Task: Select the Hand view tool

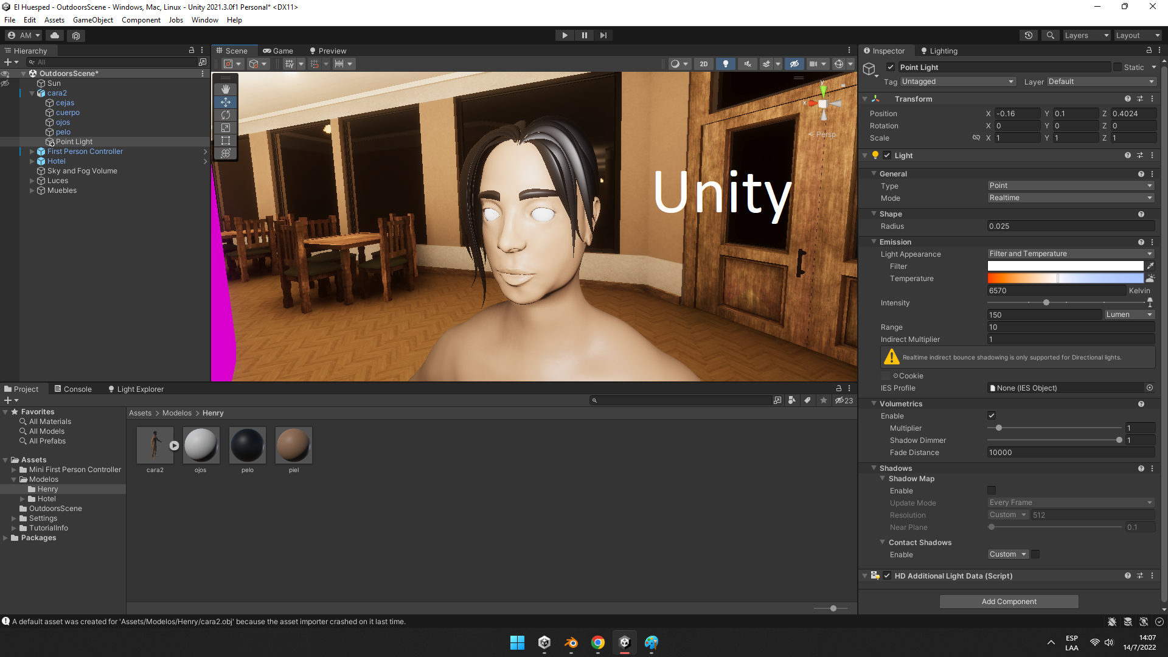Action: (226, 89)
